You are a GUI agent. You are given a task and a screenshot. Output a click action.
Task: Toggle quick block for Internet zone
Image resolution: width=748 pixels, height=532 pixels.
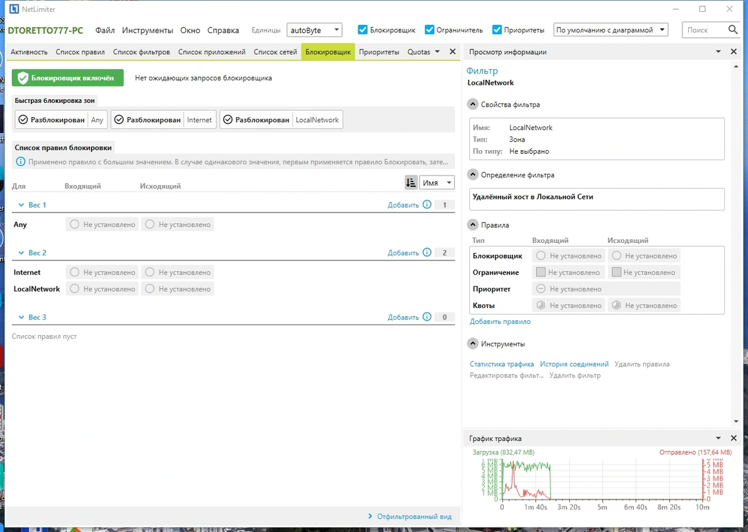click(163, 120)
